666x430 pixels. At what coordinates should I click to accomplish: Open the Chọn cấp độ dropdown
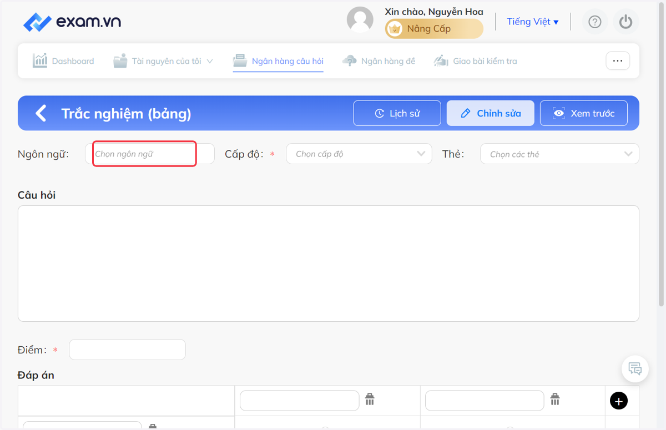coord(359,154)
